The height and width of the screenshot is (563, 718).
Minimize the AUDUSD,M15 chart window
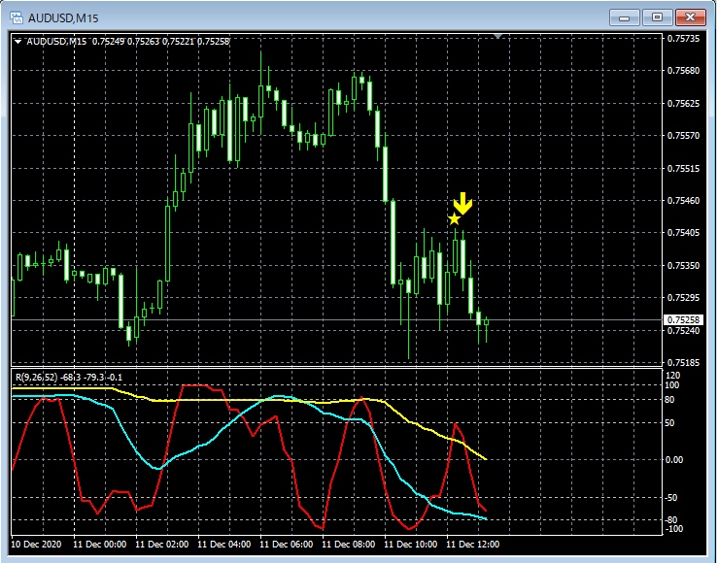628,17
